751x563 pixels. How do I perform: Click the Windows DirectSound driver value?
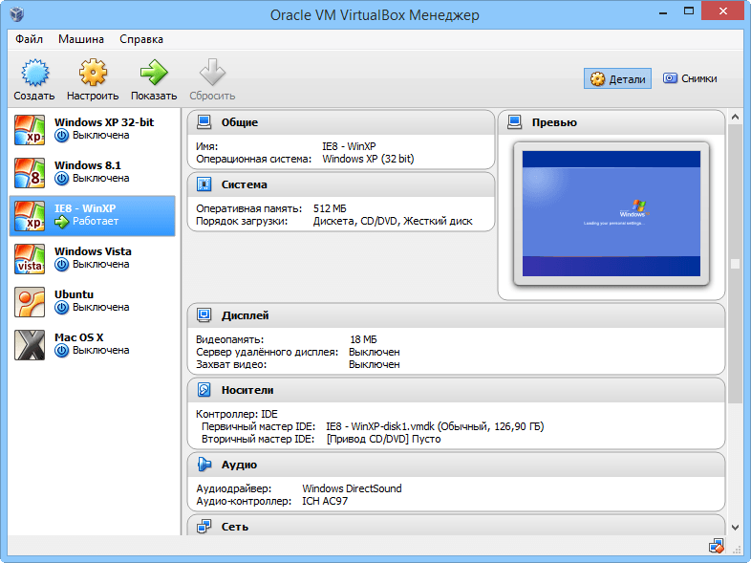352,488
